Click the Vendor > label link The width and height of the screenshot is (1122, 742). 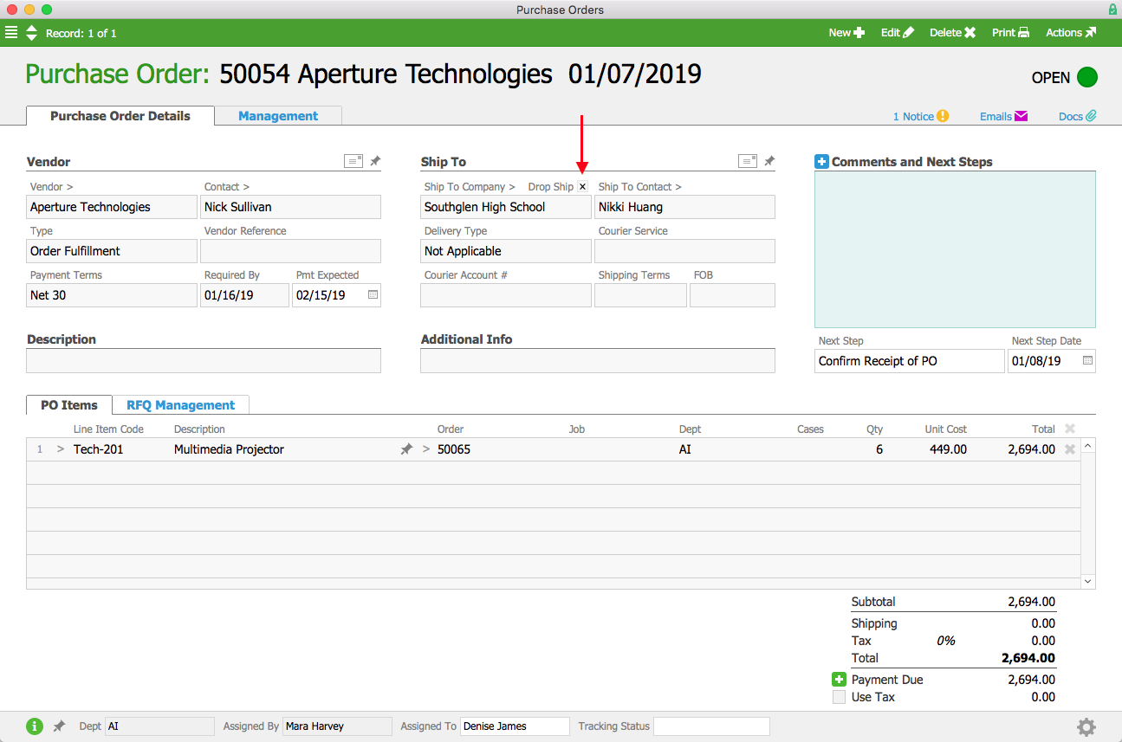[x=52, y=187]
